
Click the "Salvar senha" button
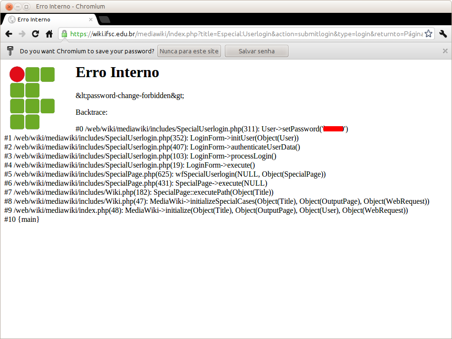[256, 51]
